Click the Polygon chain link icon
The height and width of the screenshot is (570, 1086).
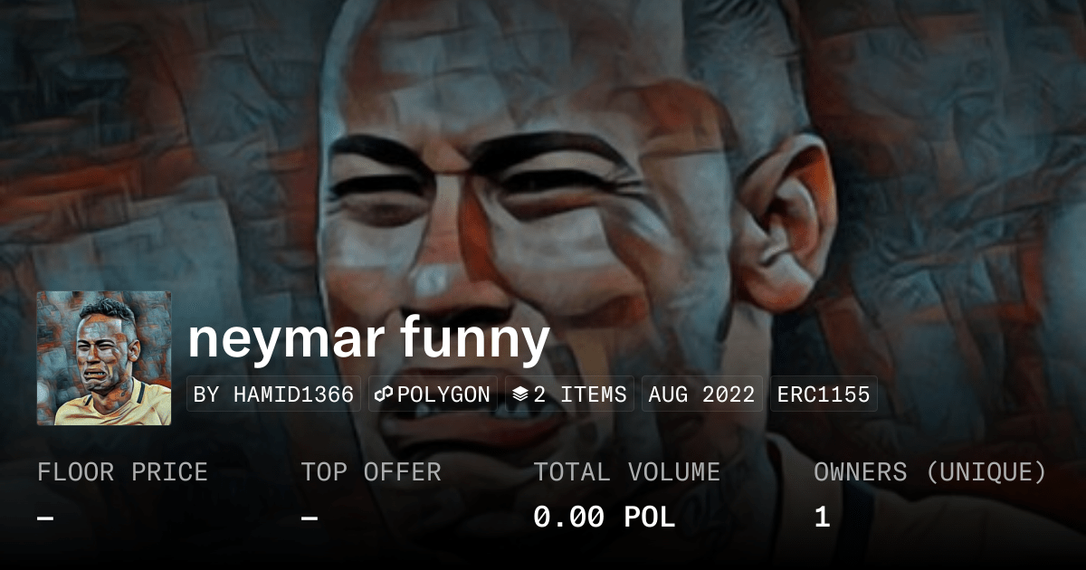384,394
